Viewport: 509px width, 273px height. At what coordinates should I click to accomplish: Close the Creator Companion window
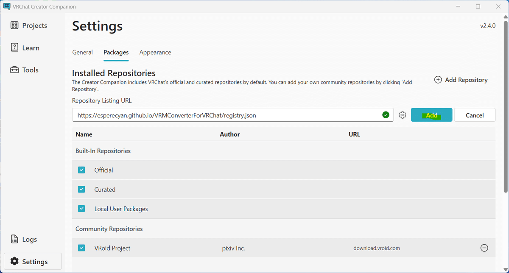498,6
